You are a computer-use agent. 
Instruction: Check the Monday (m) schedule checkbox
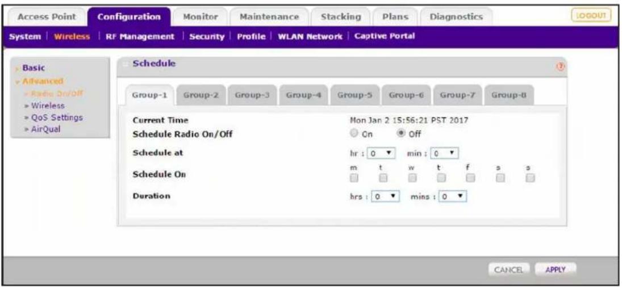coord(353,178)
